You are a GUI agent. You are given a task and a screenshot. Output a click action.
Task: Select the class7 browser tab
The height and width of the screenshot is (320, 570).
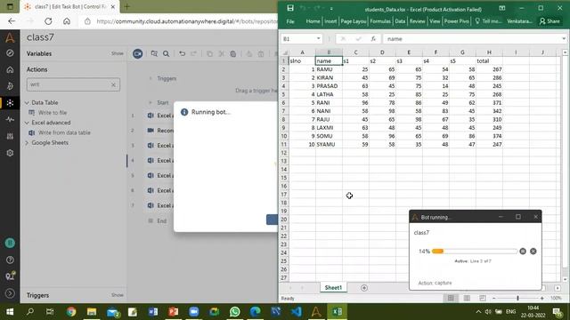pos(69,7)
